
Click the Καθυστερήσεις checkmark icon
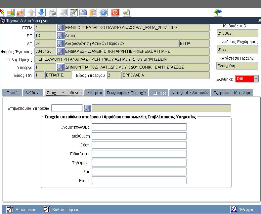pyautogui.click(x=46, y=209)
